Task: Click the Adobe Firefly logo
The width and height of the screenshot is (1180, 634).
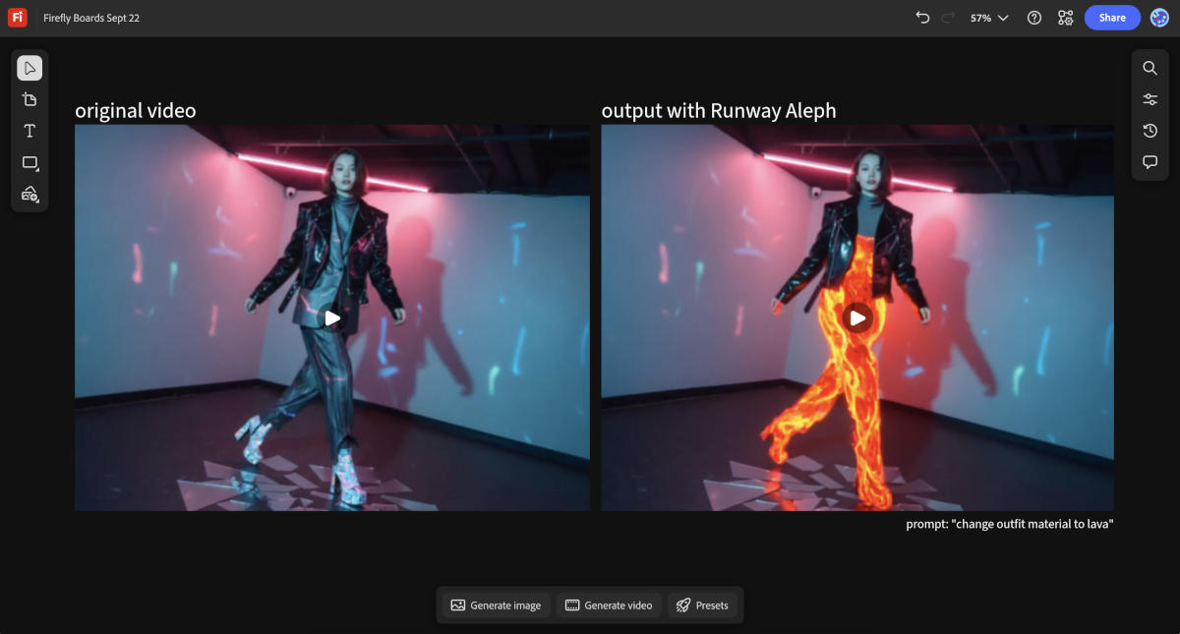Action: point(17,18)
